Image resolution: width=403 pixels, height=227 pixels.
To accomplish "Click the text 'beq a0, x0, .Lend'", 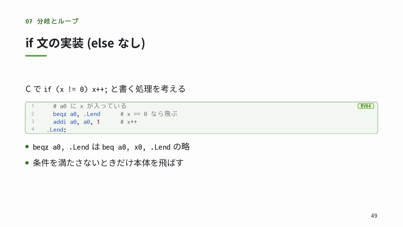I will click(136, 147).
